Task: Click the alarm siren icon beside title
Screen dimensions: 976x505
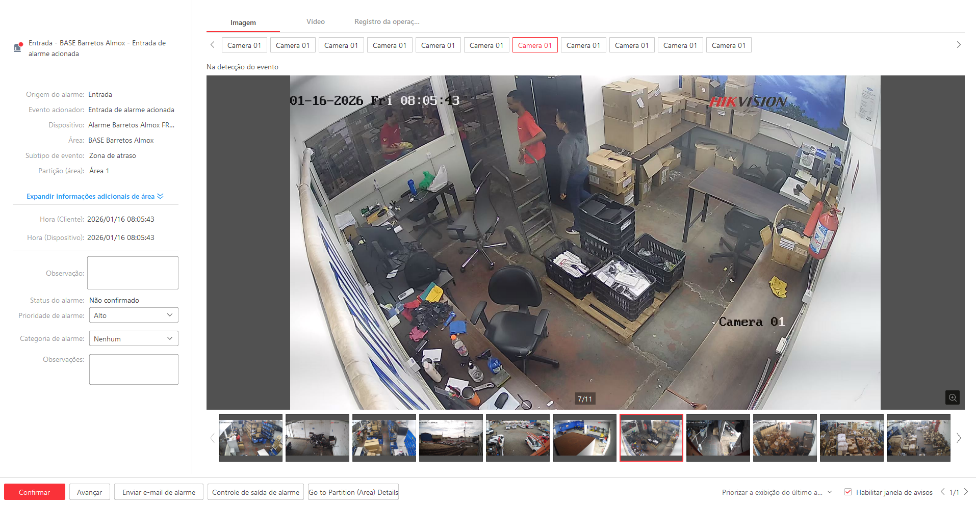Action: pyautogui.click(x=18, y=47)
